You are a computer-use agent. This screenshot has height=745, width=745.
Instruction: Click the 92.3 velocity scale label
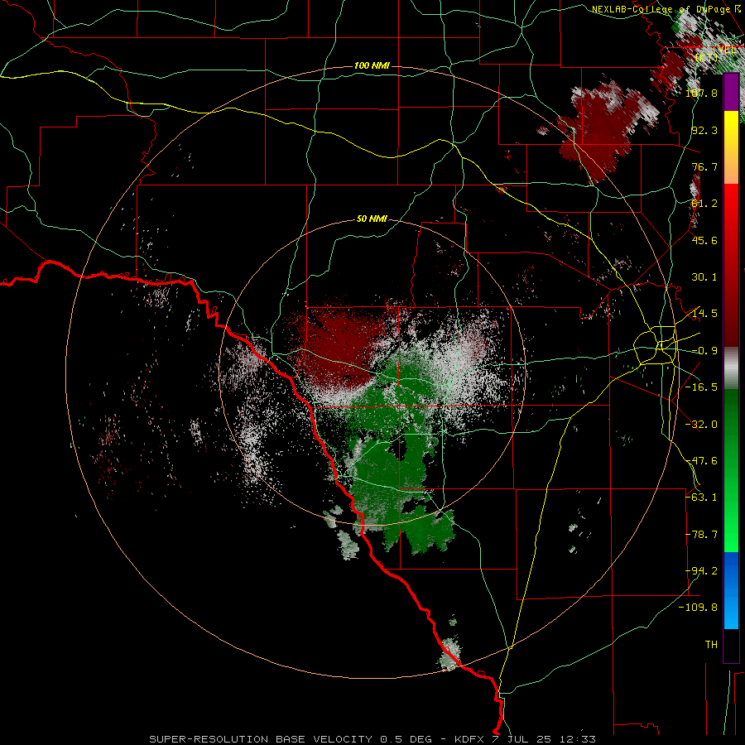(x=704, y=130)
